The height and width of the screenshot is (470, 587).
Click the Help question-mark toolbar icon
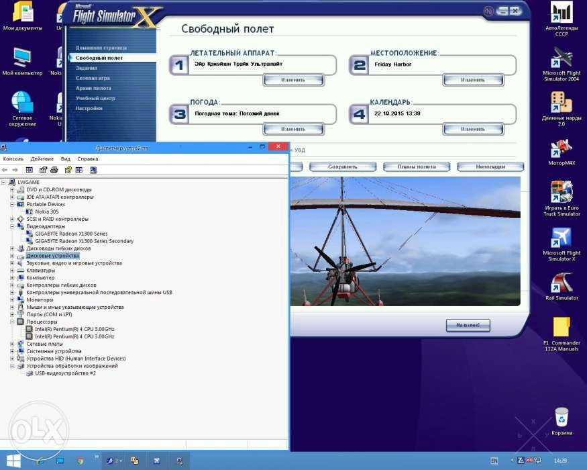[68, 170]
